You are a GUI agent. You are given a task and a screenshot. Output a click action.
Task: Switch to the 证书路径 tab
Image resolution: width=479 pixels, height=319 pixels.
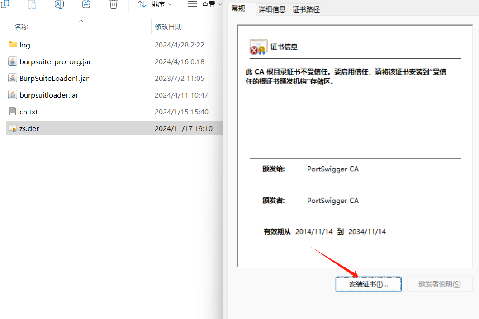(x=306, y=10)
